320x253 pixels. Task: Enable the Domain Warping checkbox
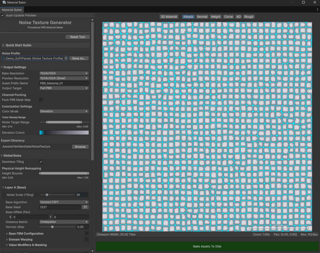87,239
